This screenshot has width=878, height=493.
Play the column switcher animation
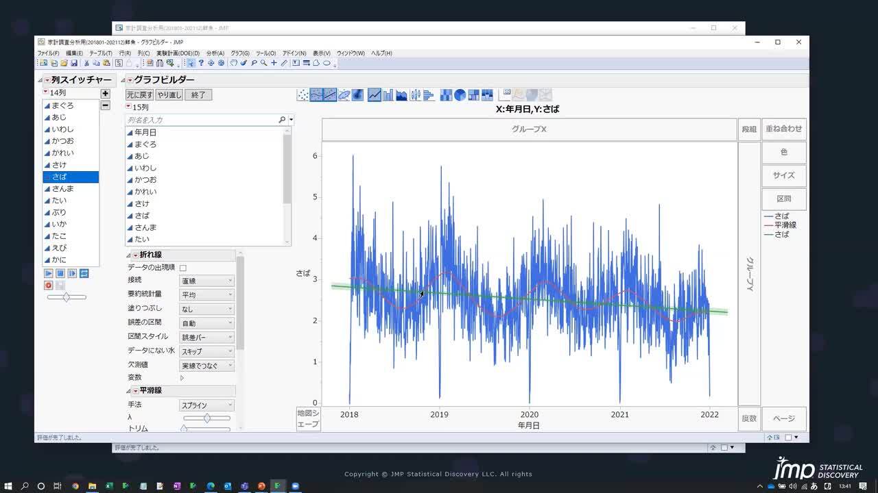click(49, 273)
